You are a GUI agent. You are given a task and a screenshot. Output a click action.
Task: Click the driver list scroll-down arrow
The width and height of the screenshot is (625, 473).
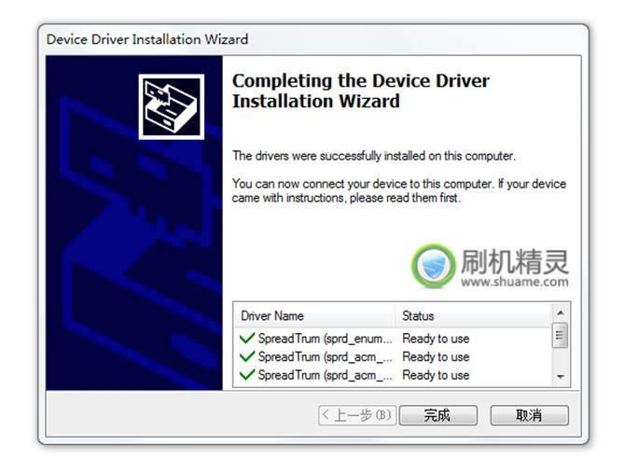561,377
